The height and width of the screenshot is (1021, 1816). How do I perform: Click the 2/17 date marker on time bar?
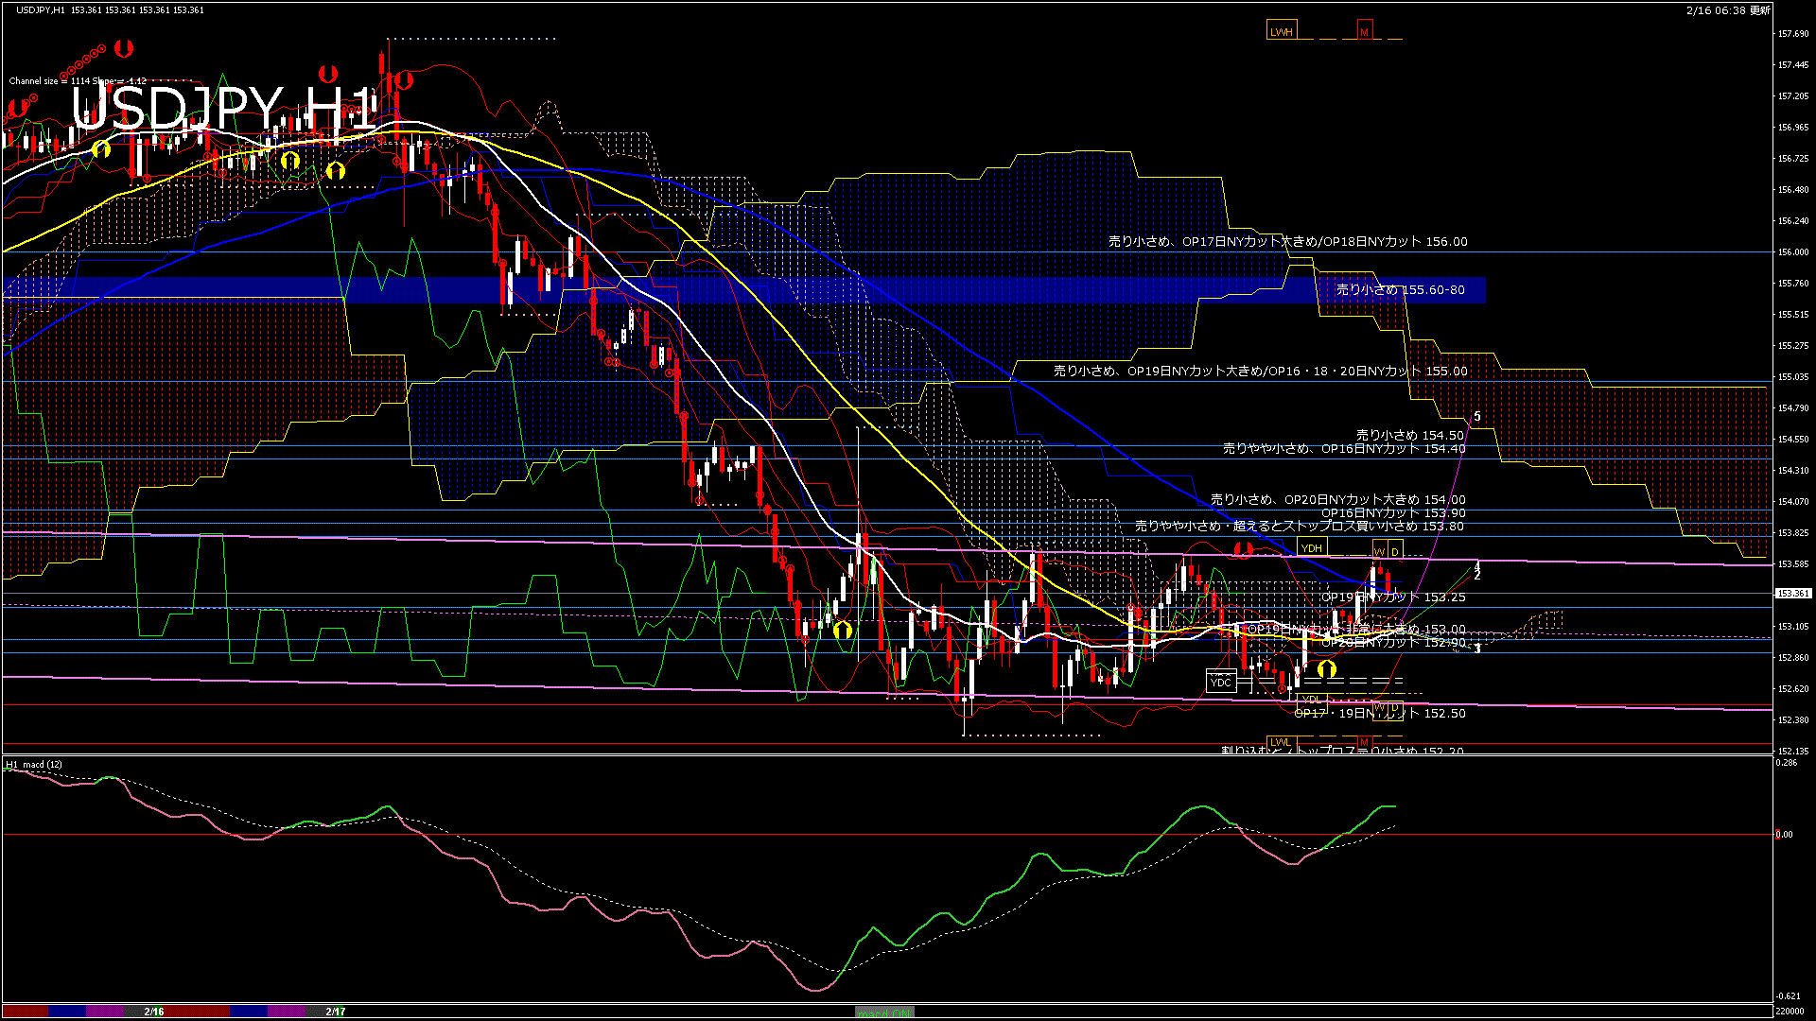[335, 1012]
